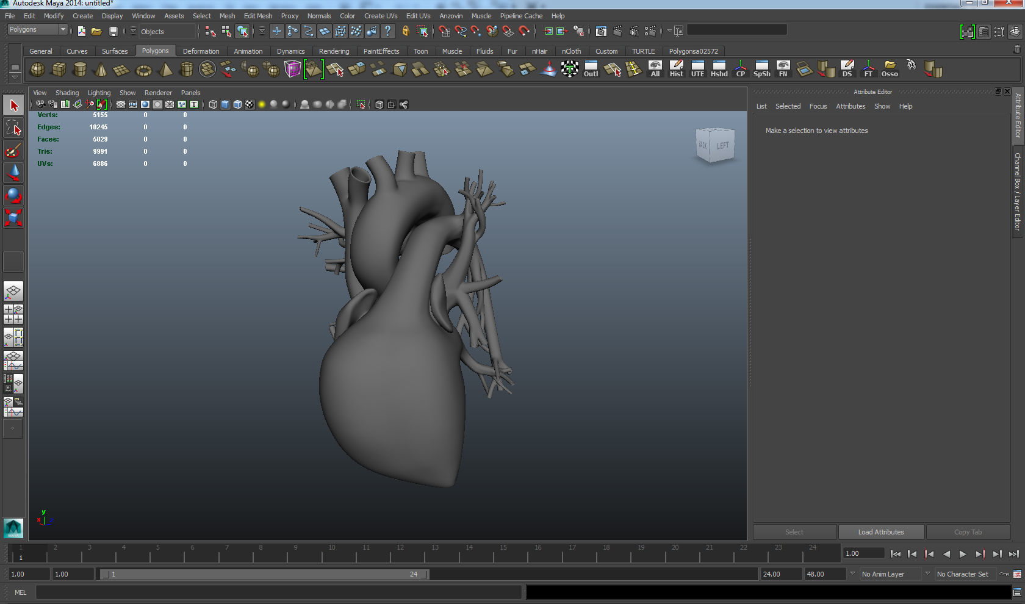This screenshot has height=604, width=1025.
Task: Click the Copy Tab button
Action: pyautogui.click(x=968, y=532)
